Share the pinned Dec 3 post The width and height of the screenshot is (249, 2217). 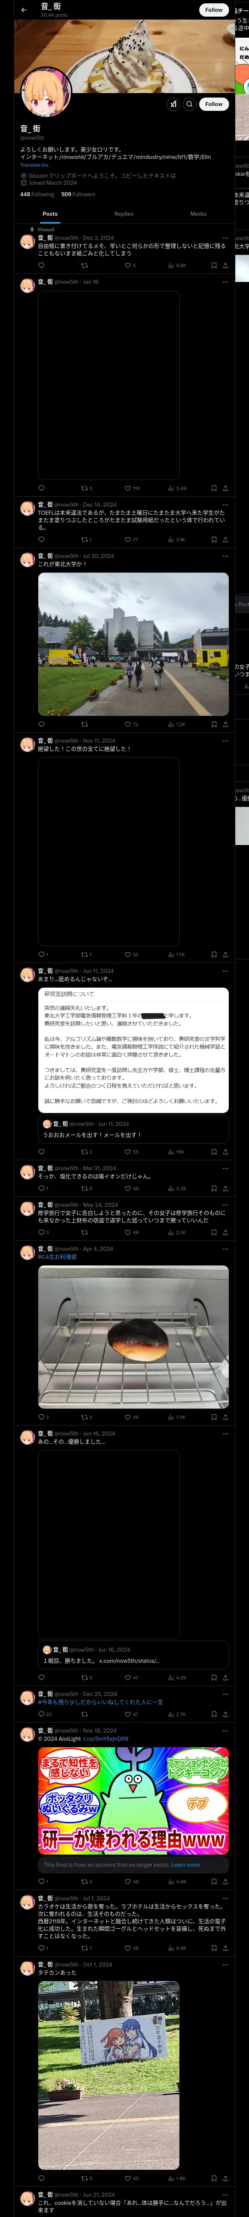coord(225,265)
